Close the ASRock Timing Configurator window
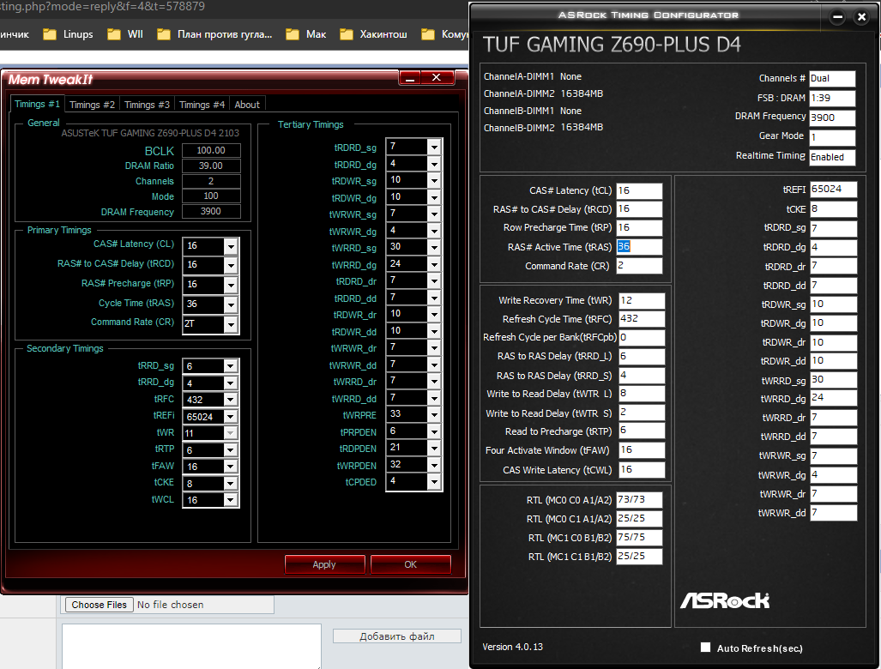Screen dimensions: 881x669 [x=861, y=17]
